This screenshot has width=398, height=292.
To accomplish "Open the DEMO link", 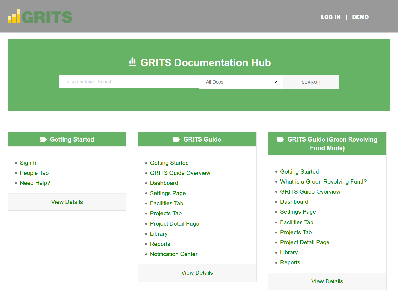I will coord(360,17).
